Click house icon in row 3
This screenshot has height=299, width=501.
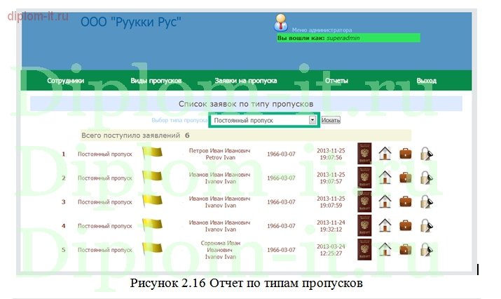pyautogui.click(x=385, y=201)
